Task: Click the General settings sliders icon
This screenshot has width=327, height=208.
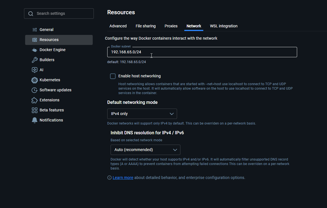Action: [x=35, y=30]
